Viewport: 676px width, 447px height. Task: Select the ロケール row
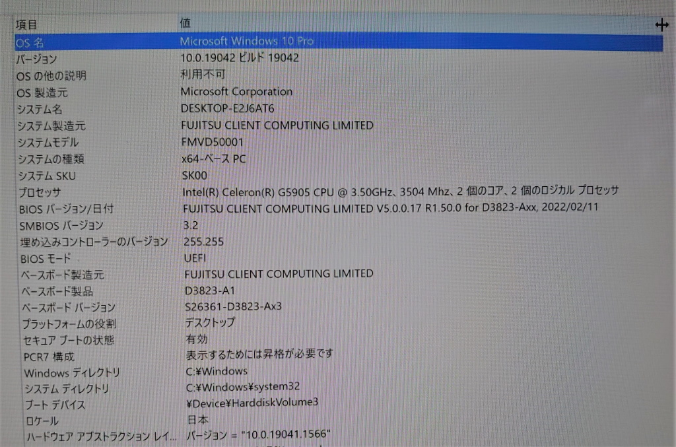(42, 421)
